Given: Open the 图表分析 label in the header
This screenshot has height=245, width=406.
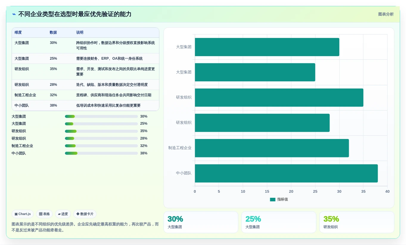Looking at the screenshot, I should click(x=386, y=14).
